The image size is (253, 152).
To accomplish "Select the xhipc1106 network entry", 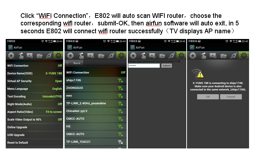I will point(95,80).
